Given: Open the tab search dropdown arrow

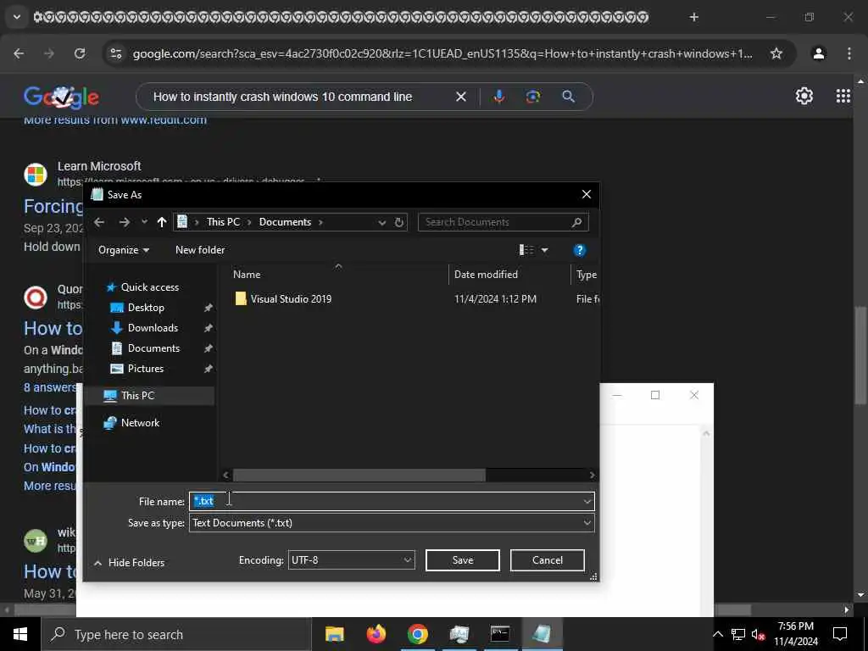Looking at the screenshot, I should [17, 17].
